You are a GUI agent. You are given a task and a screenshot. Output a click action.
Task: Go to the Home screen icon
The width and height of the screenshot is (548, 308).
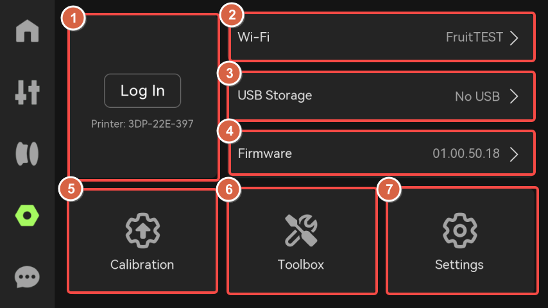[27, 31]
